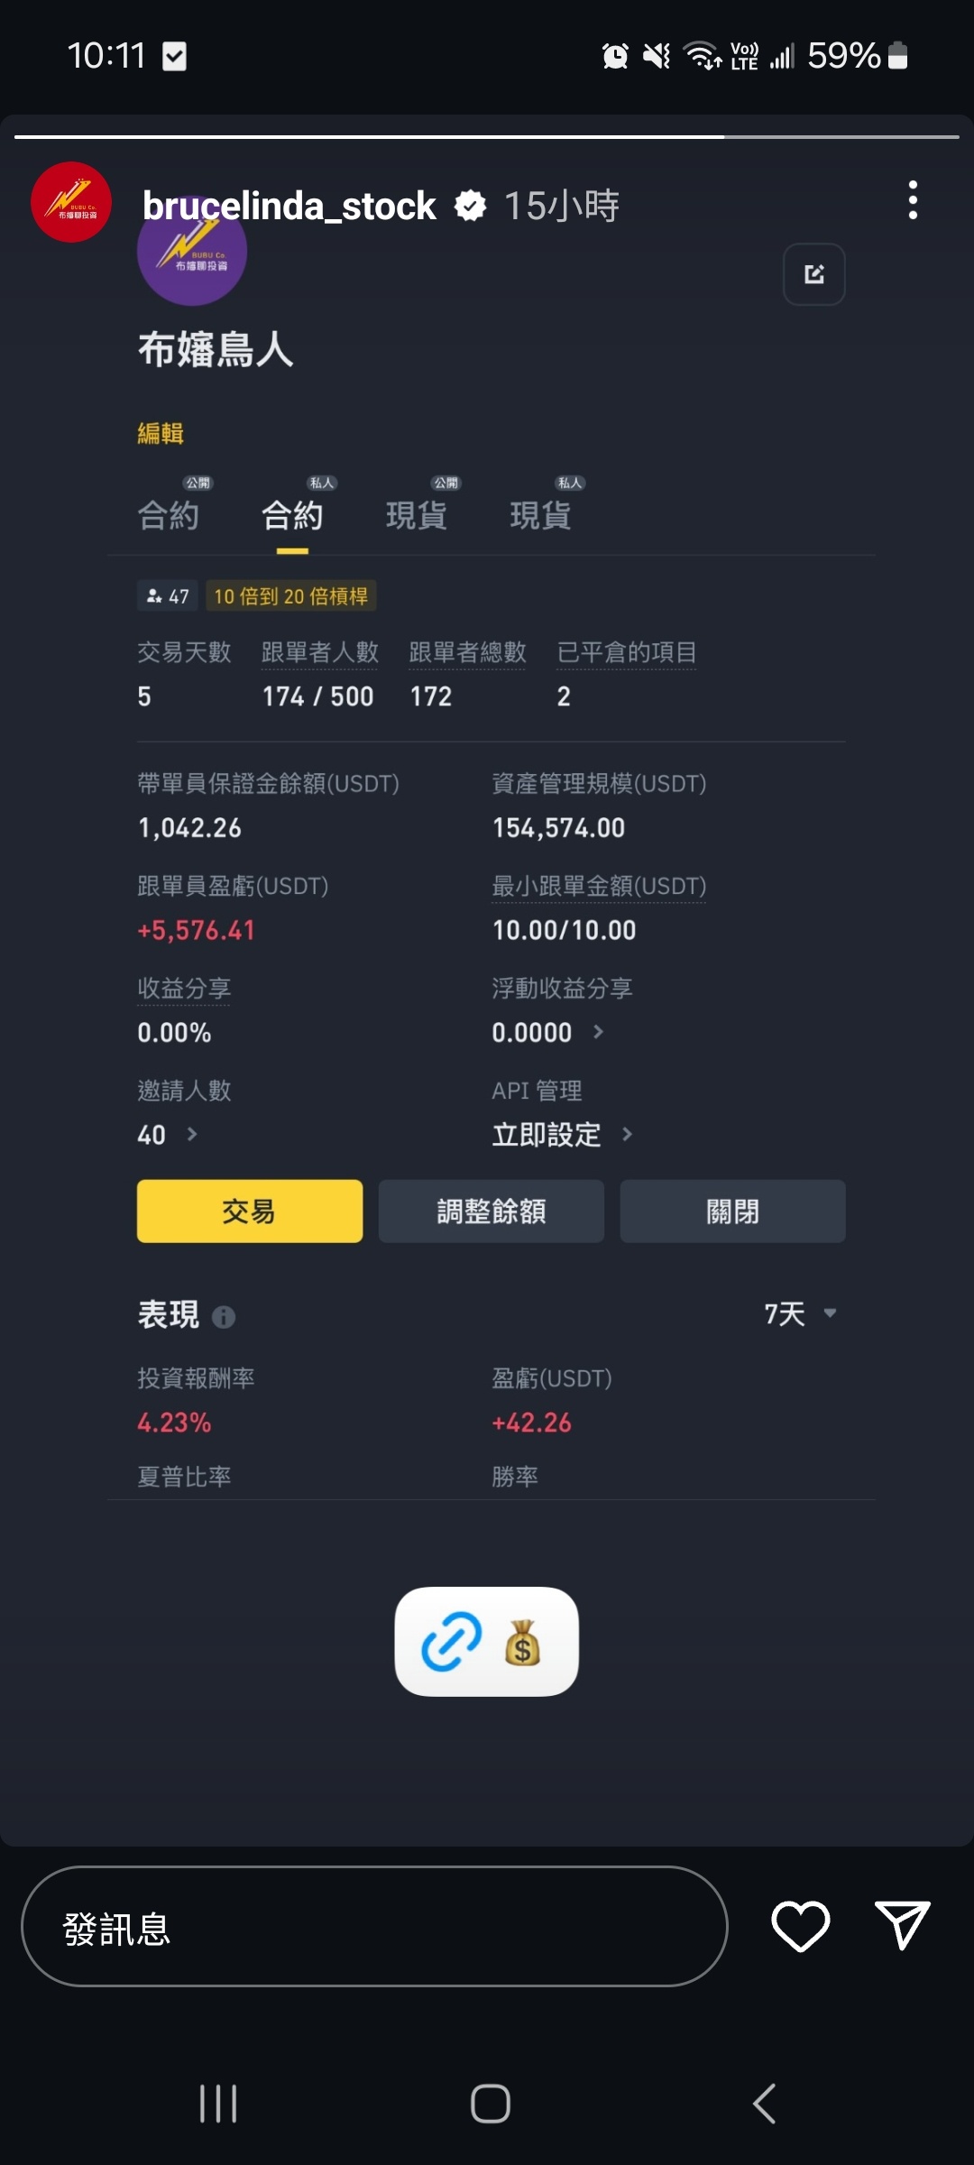Open API 管理 立即設定 link
974x2165 pixels.
click(563, 1134)
